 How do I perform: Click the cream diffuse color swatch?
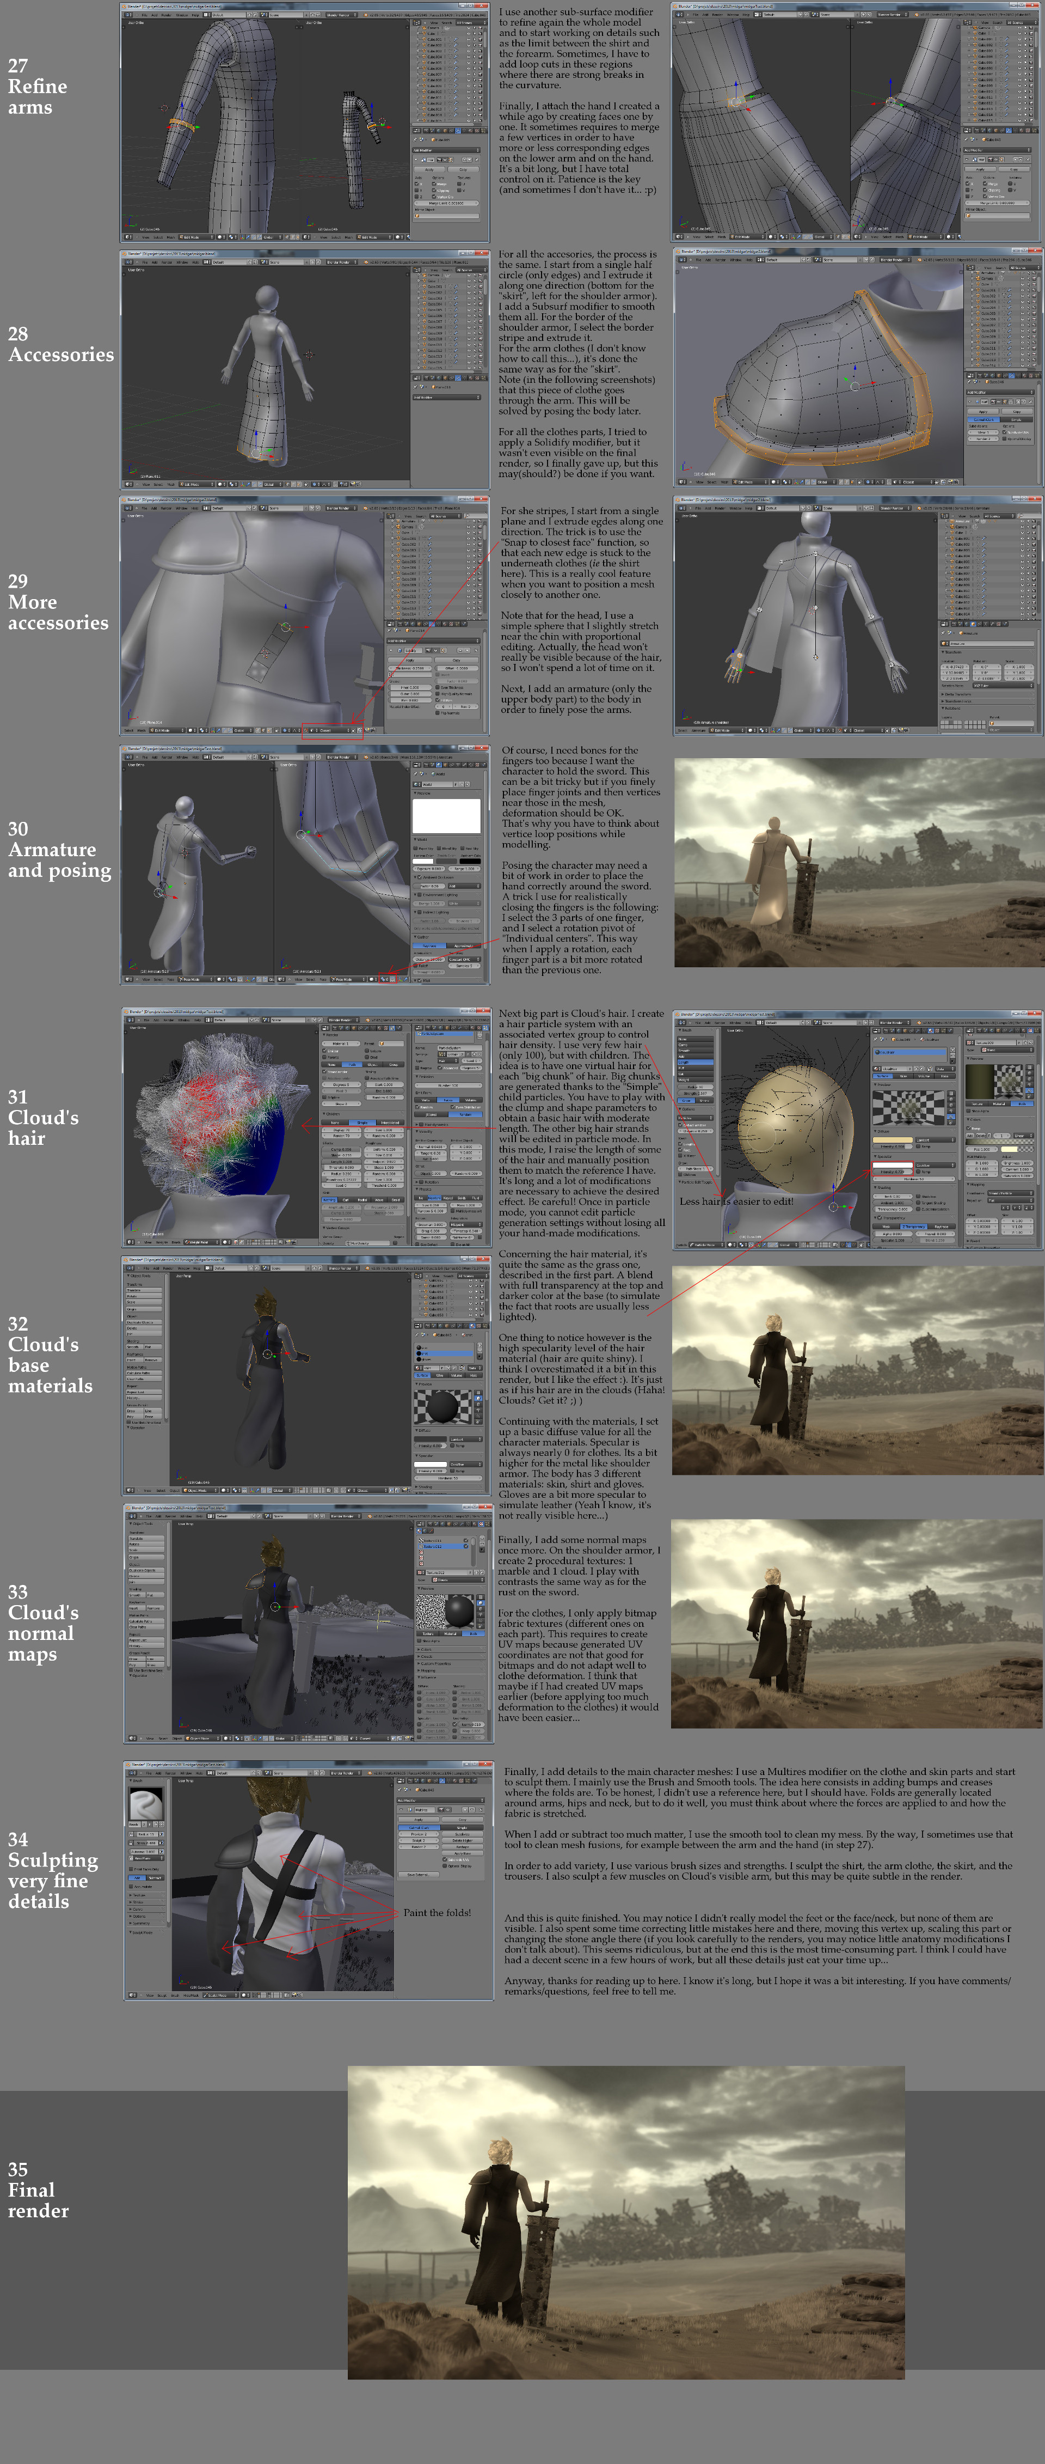(x=894, y=1140)
